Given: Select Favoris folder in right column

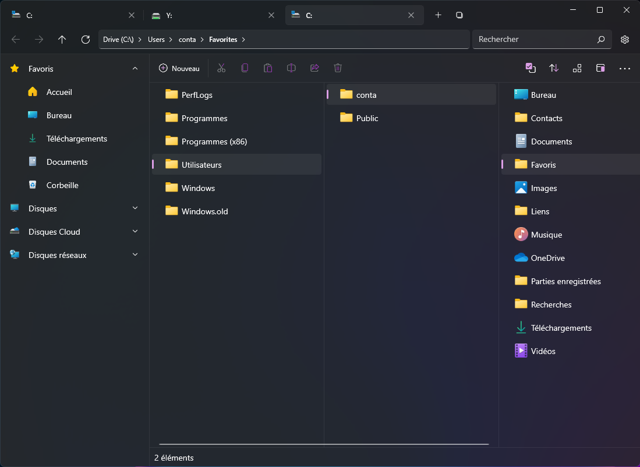Looking at the screenshot, I should click(x=570, y=165).
